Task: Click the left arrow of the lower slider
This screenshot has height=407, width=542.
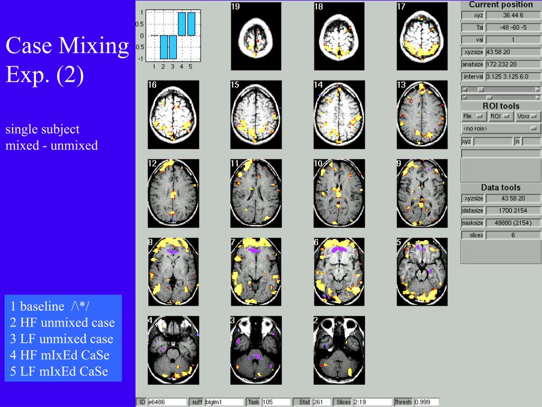Action: pyautogui.click(x=464, y=98)
